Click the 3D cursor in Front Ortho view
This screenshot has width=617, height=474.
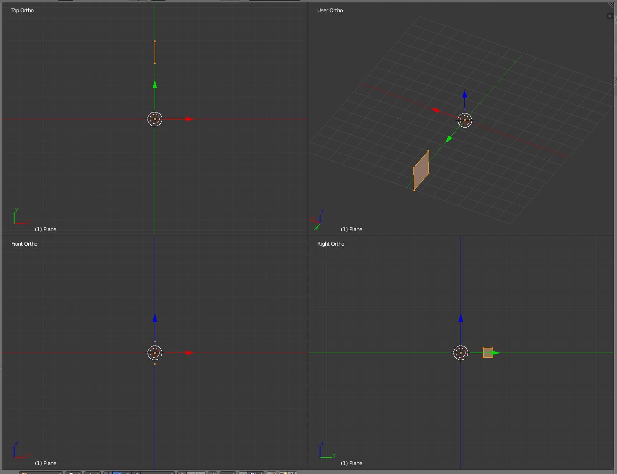point(155,353)
